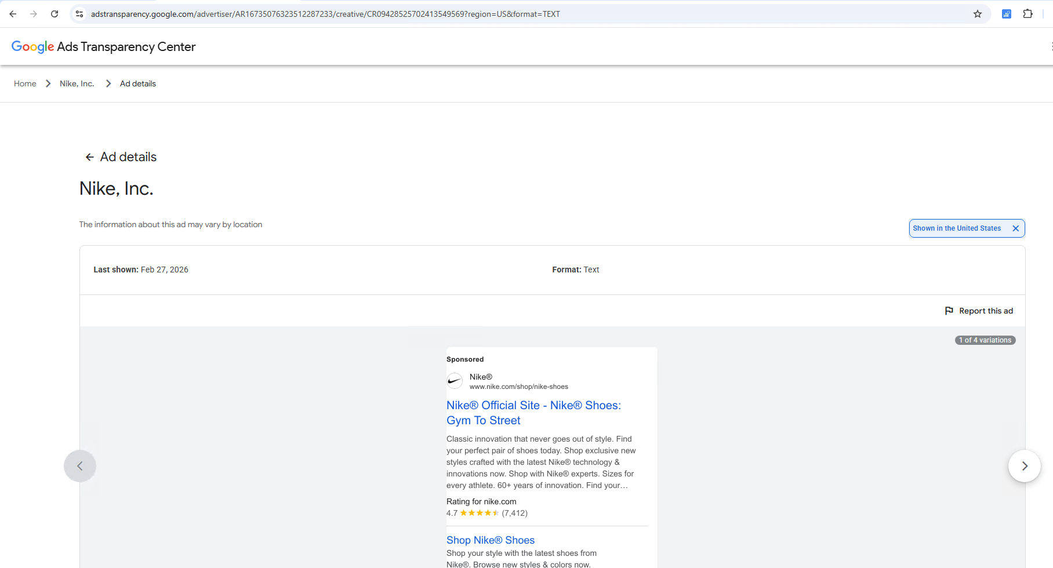Click the 1 of 4 variations badge
Viewport: 1053px width, 568px height.
[x=985, y=340]
